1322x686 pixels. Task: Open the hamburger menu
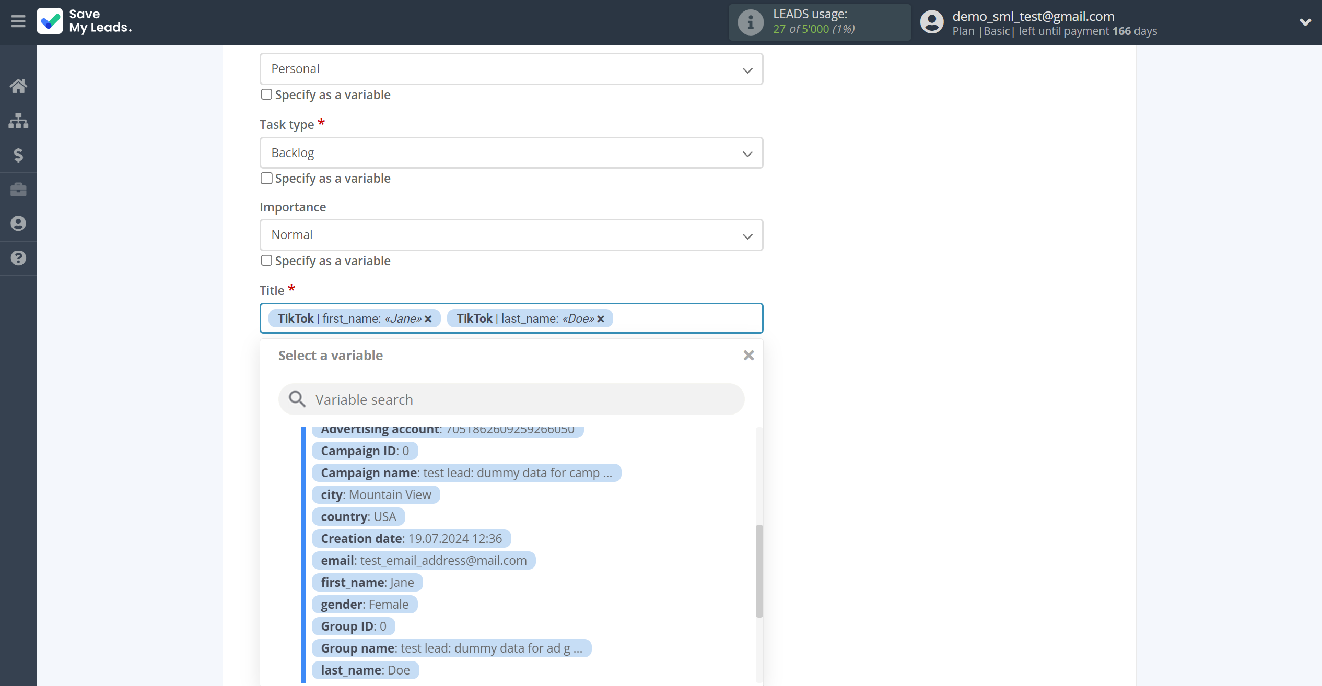[18, 21]
